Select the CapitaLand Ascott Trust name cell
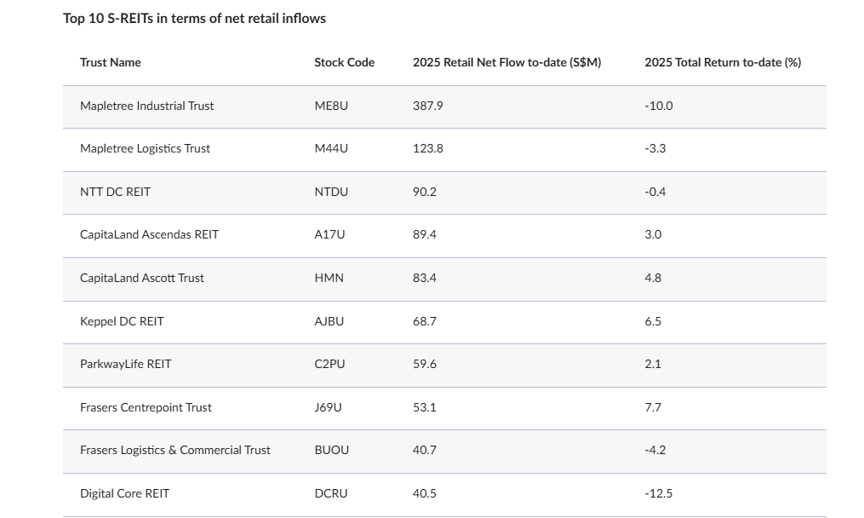The image size is (864, 518). (142, 278)
